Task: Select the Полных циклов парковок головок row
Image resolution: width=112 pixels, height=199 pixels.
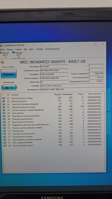Action: click(53, 127)
